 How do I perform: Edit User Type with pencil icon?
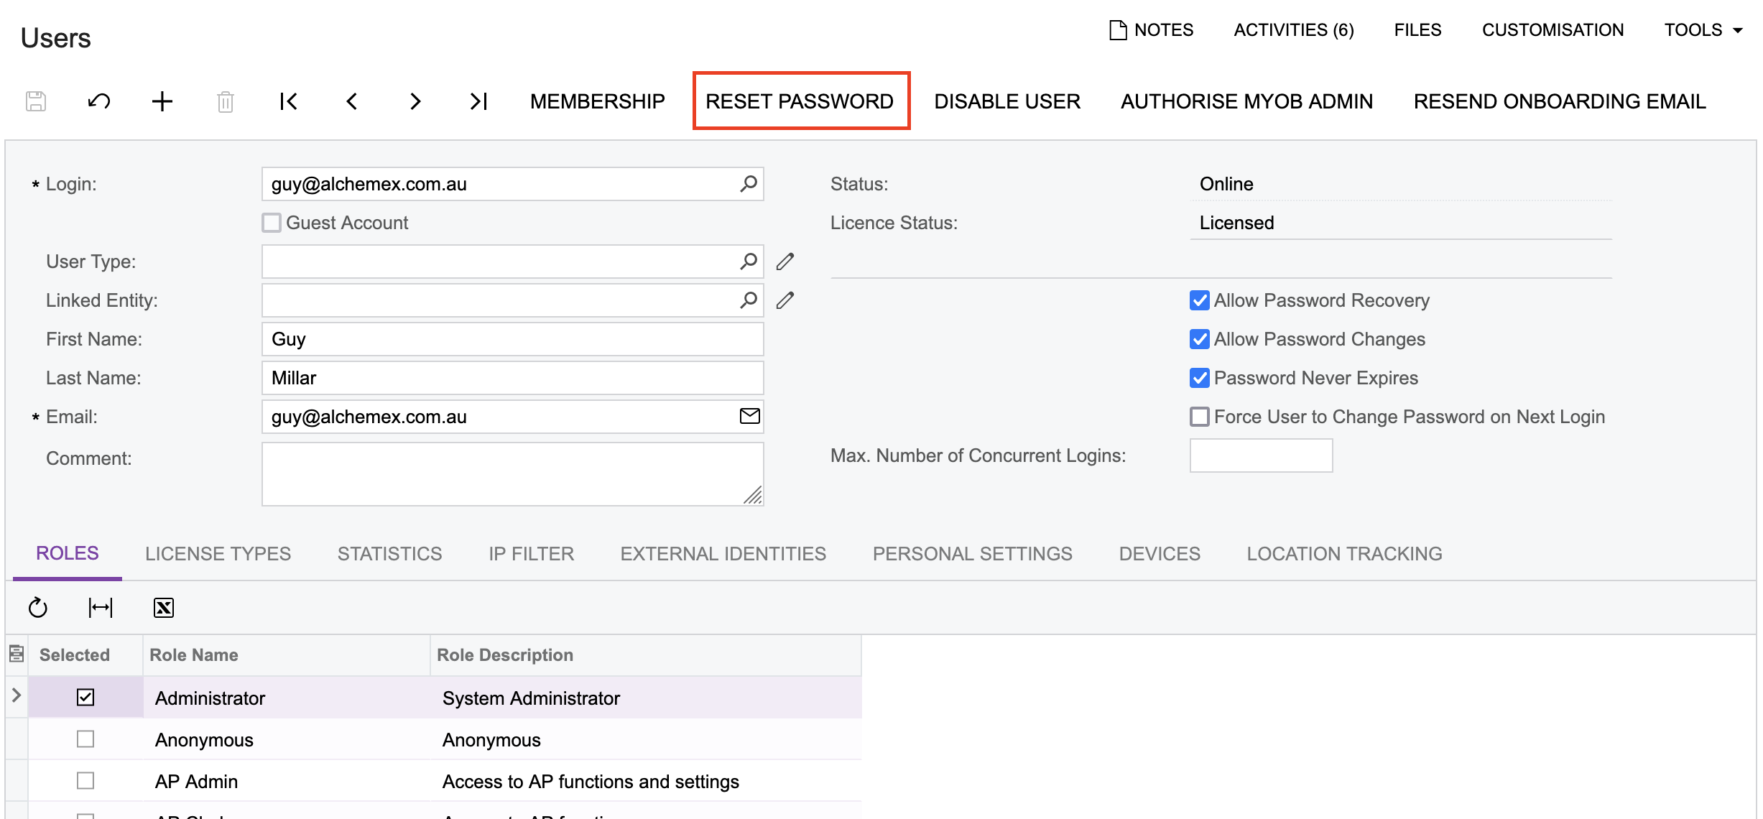(x=785, y=262)
